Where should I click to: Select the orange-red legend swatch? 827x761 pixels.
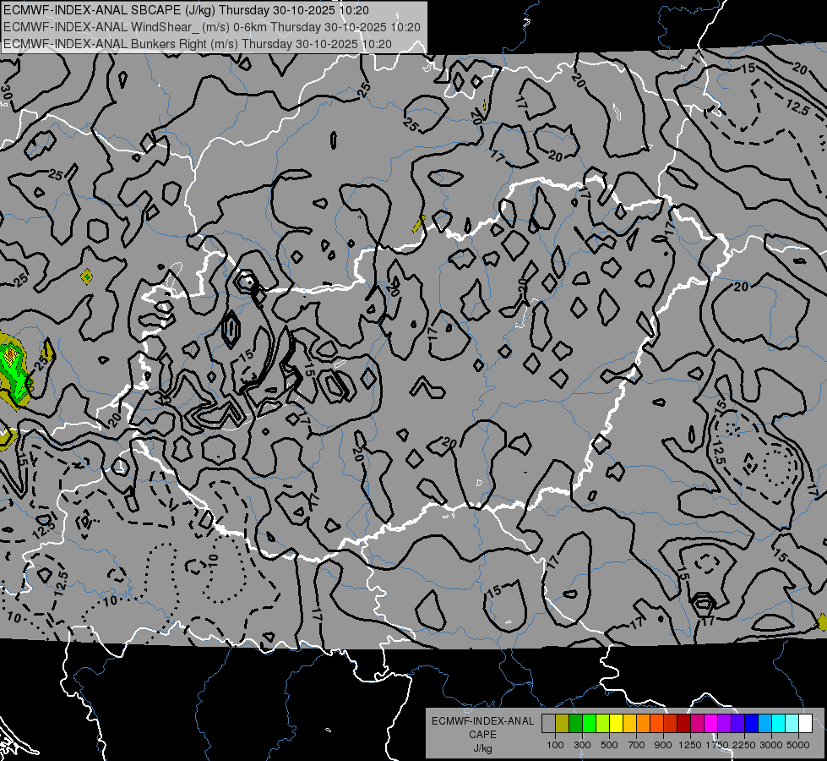click(x=656, y=724)
